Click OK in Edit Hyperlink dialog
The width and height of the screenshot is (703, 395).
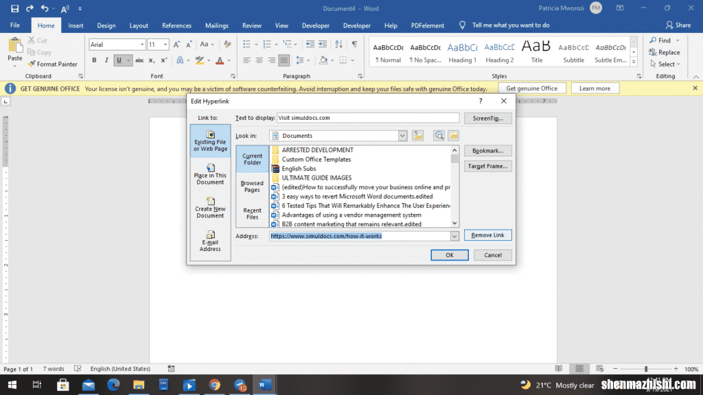pos(450,255)
